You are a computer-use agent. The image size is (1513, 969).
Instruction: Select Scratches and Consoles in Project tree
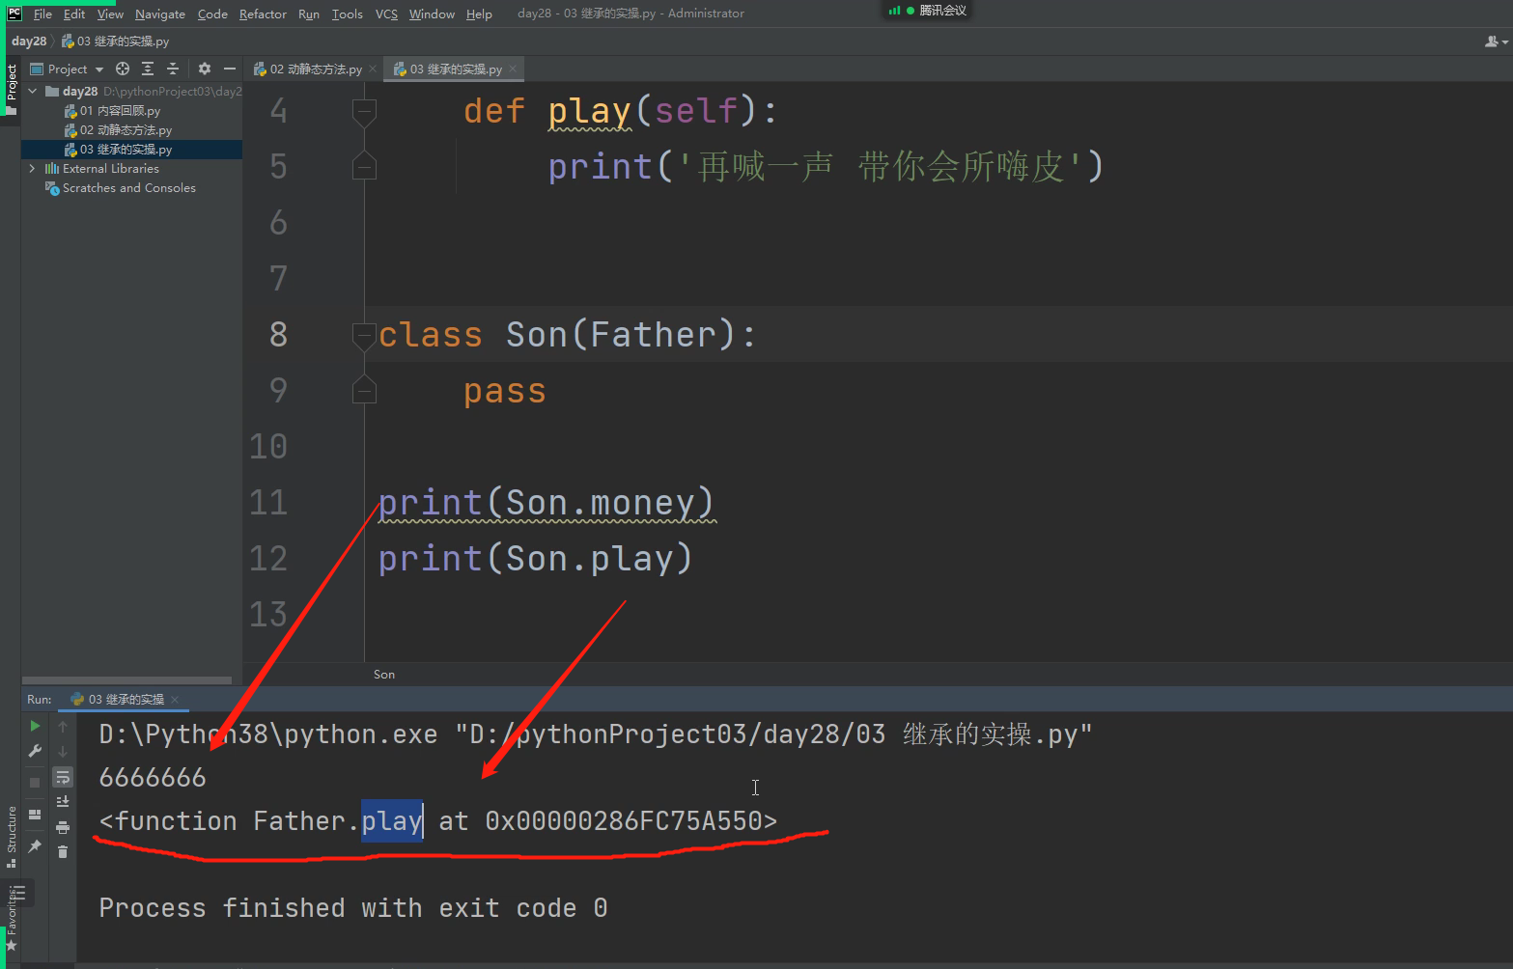(128, 188)
